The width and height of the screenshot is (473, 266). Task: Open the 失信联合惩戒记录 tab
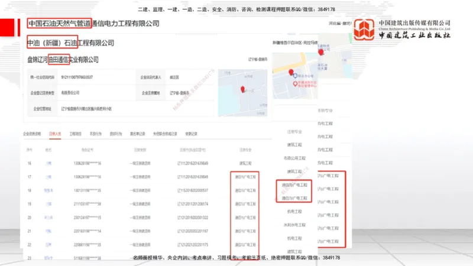(165, 134)
